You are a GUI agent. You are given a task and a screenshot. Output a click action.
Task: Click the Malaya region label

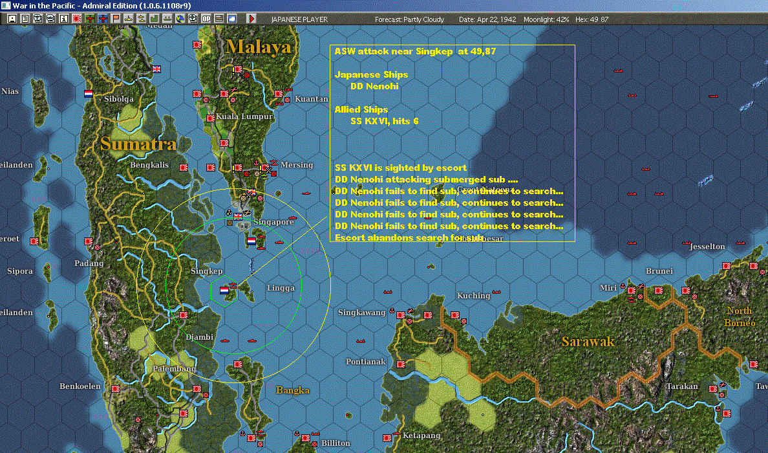pyautogui.click(x=258, y=47)
